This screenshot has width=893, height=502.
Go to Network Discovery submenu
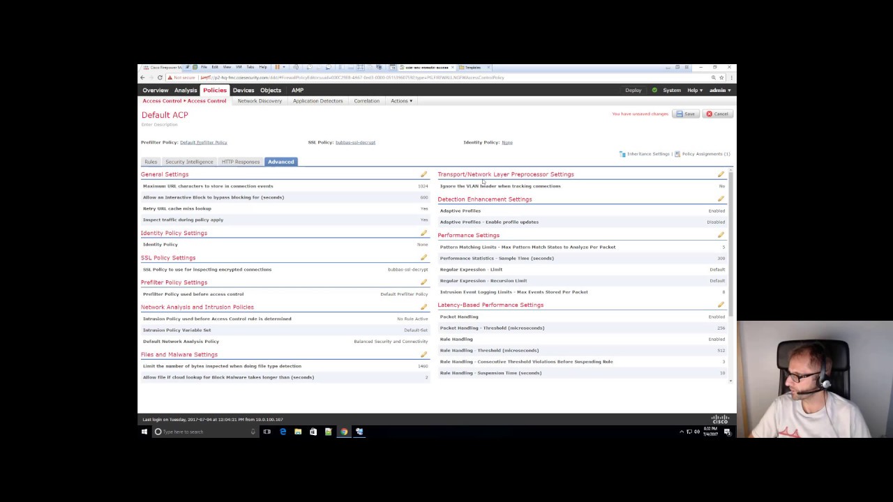coord(260,101)
